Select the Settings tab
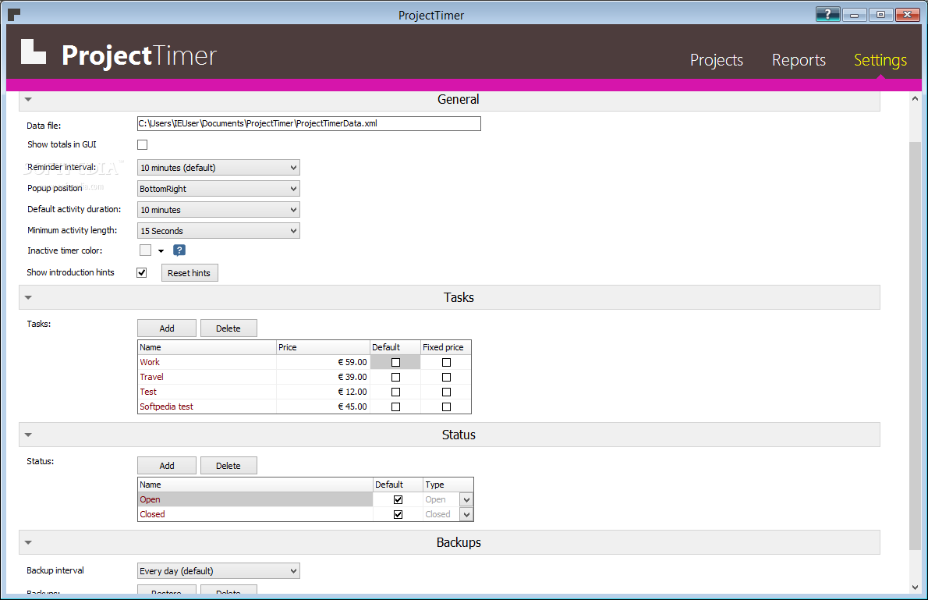 [x=880, y=60]
